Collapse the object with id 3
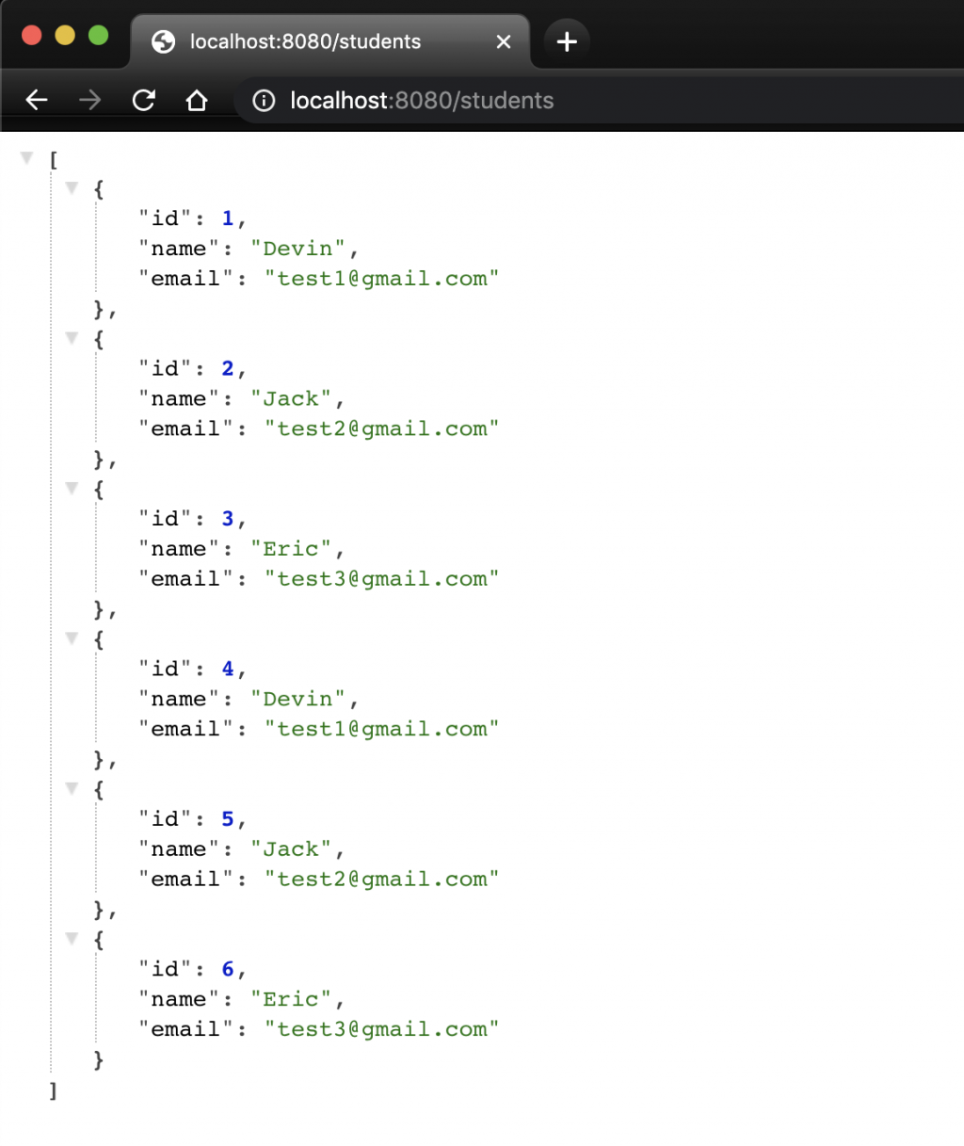The image size is (964, 1146). pyautogui.click(x=71, y=487)
